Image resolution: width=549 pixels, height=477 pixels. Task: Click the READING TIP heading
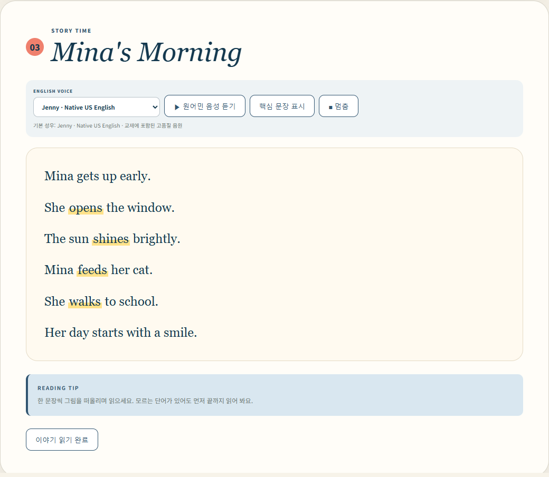click(58, 388)
